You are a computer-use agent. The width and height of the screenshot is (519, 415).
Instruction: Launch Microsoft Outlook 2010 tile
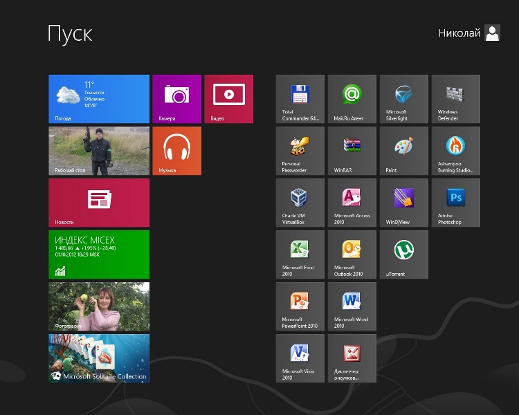[352, 255]
